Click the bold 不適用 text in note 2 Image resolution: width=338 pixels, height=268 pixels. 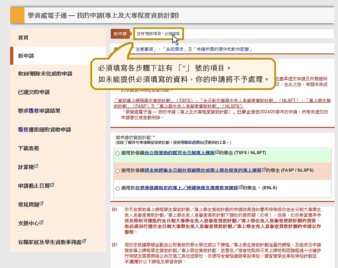(131, 262)
